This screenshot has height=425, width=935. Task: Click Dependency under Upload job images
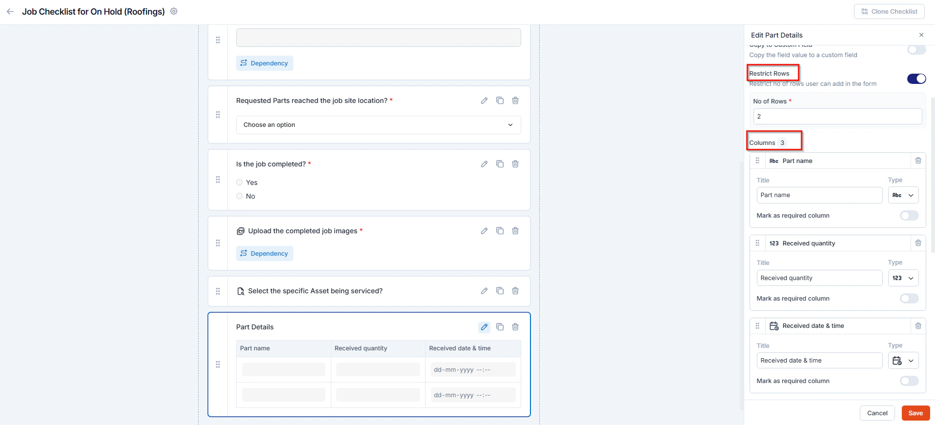264,253
